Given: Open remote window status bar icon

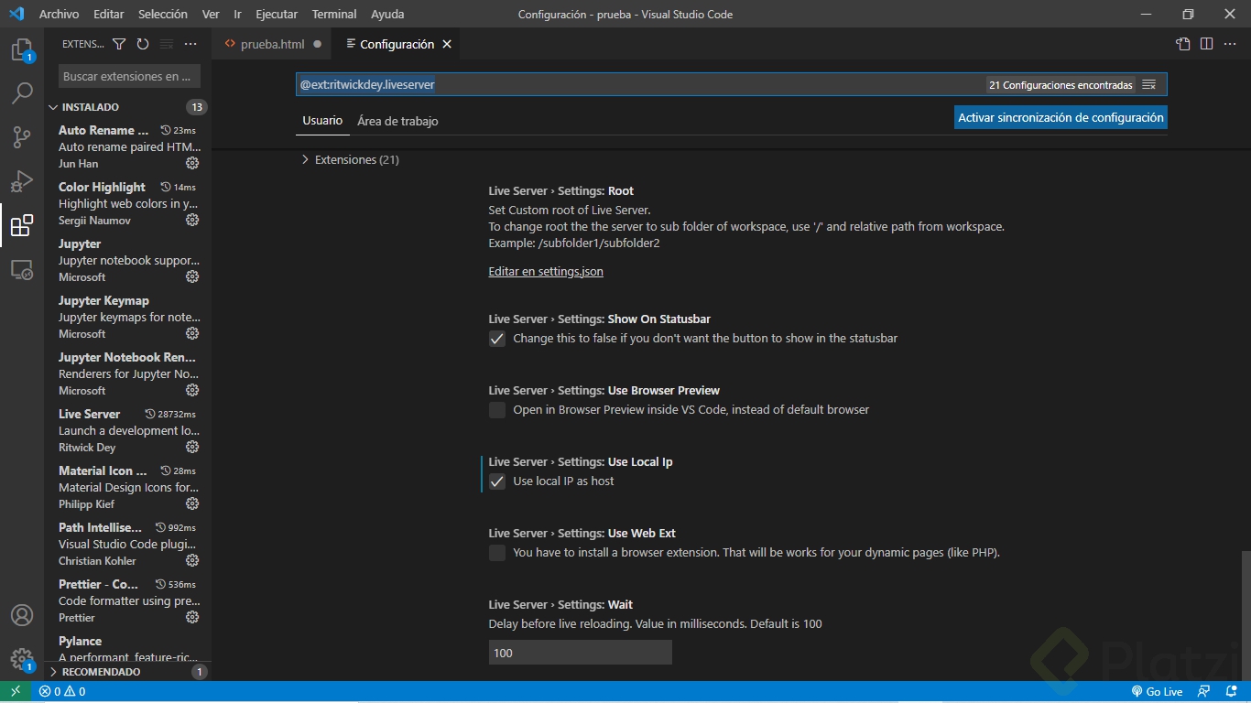Looking at the screenshot, I should pos(16,691).
